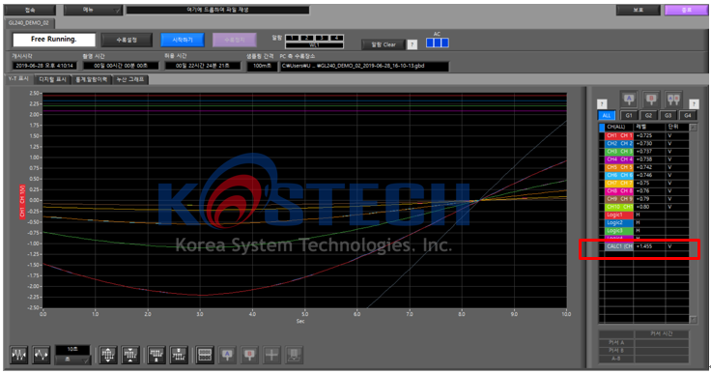
Task: Select the CH1 red color label
Action: click(619, 135)
